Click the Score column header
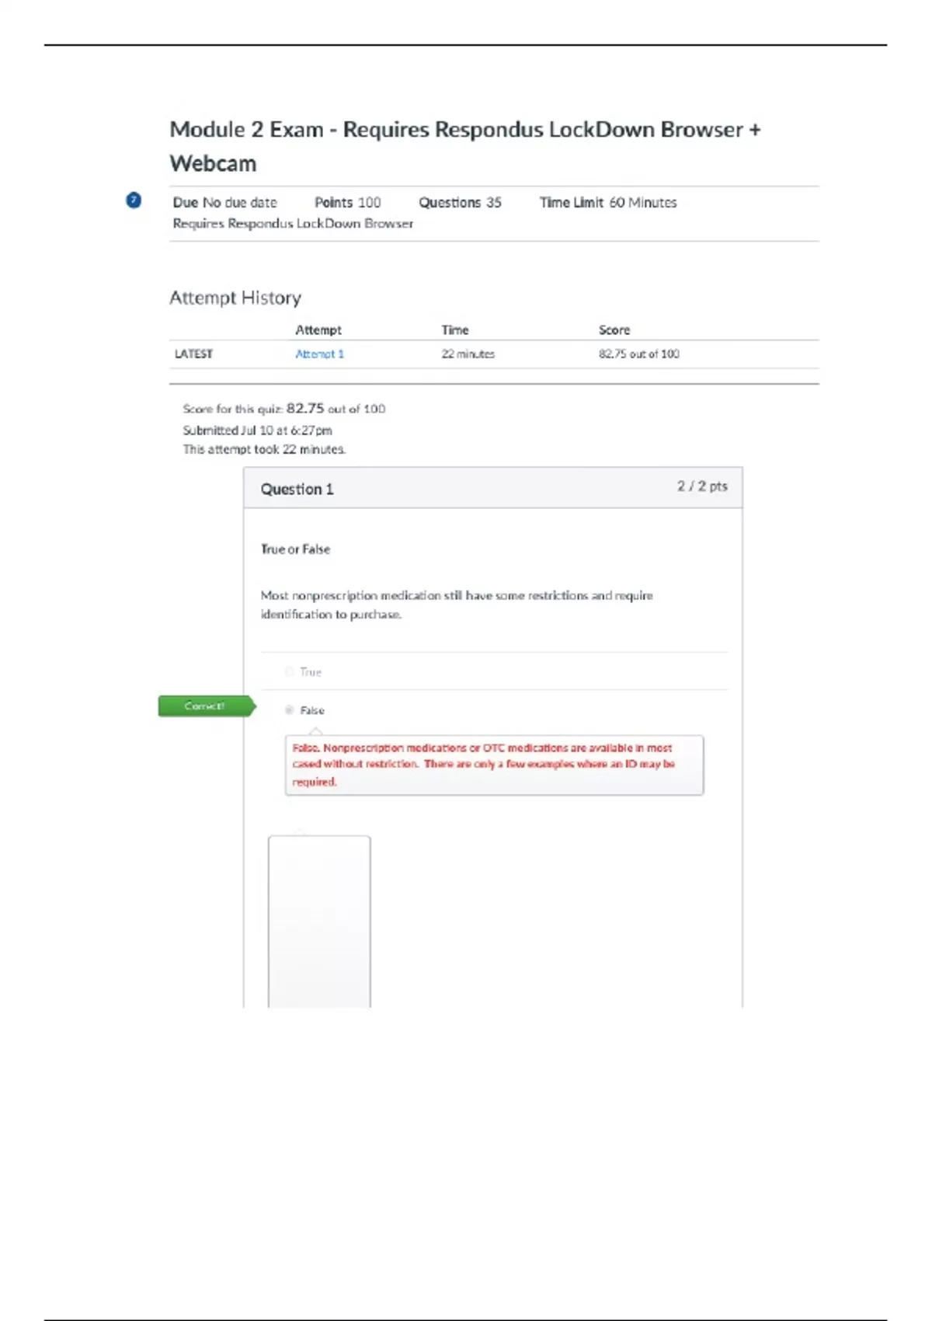The image size is (932, 1321). tap(614, 330)
